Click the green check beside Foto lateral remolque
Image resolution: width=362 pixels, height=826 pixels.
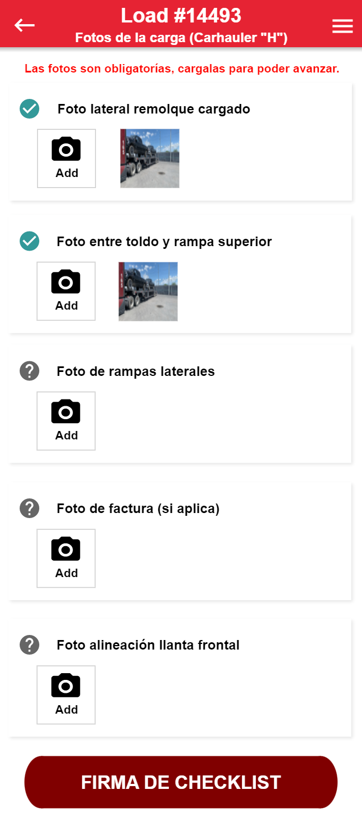tap(29, 109)
